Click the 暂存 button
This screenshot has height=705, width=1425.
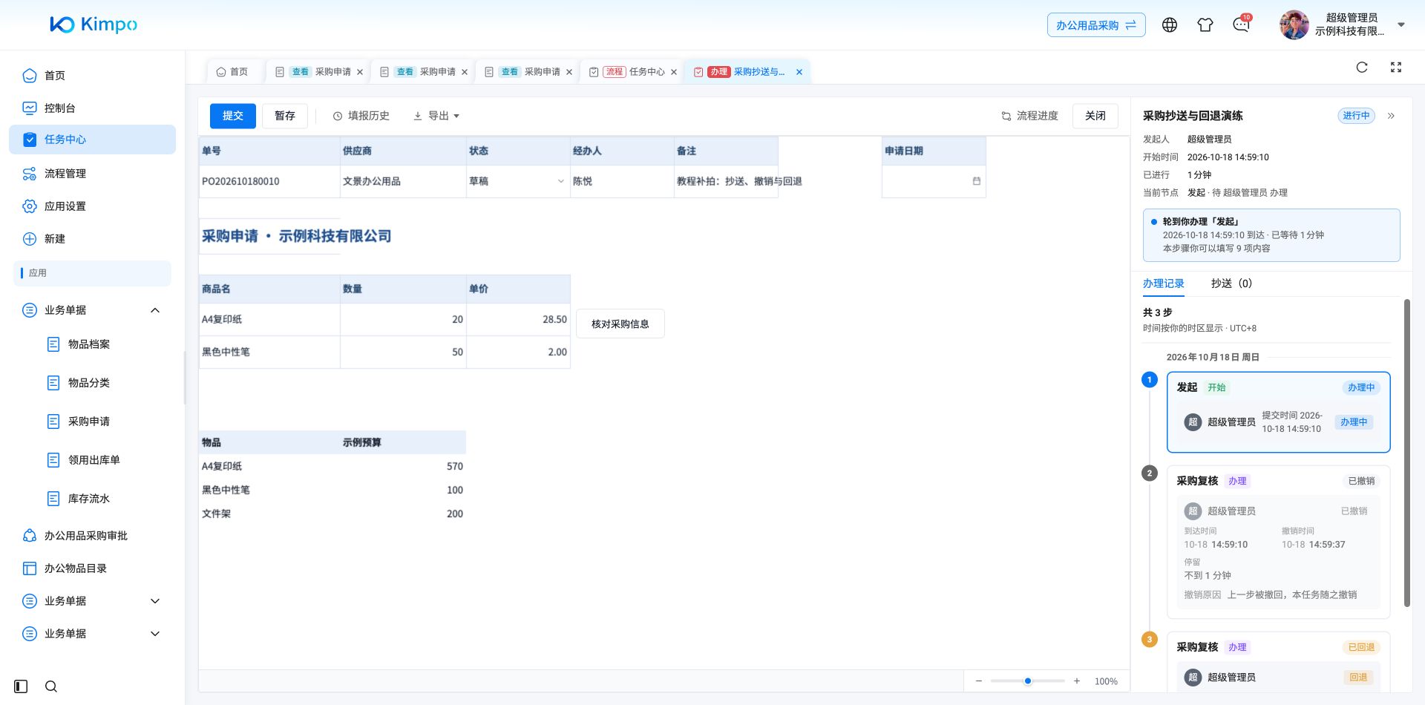pyautogui.click(x=285, y=116)
